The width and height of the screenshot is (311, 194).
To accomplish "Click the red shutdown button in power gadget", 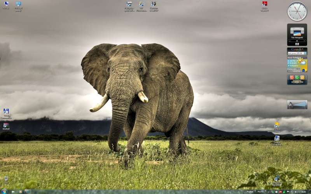I will point(292,77).
